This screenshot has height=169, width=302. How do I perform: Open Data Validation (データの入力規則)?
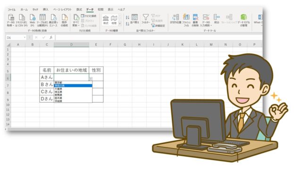pos(206,20)
